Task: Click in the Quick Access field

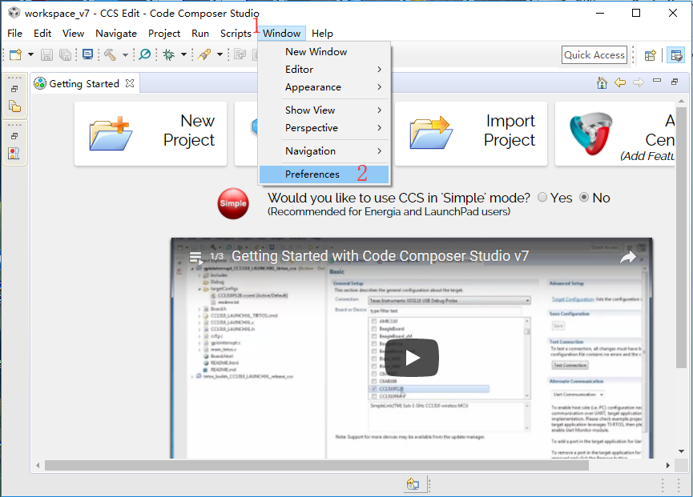Action: point(594,54)
